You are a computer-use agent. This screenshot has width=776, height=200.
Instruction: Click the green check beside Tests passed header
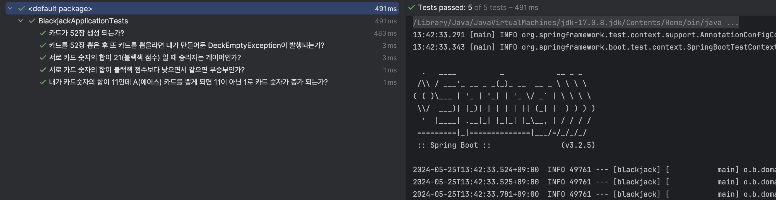(x=411, y=7)
